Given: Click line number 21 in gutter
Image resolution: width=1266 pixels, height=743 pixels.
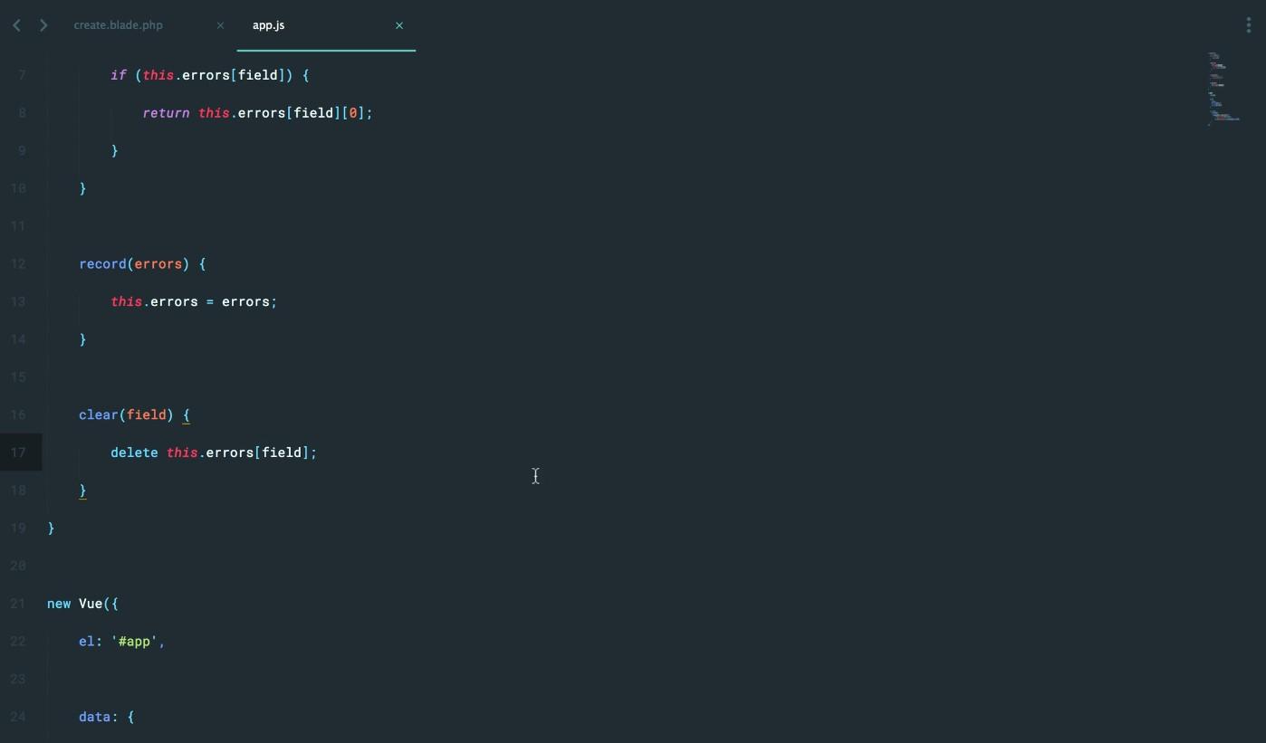Looking at the screenshot, I should point(18,604).
